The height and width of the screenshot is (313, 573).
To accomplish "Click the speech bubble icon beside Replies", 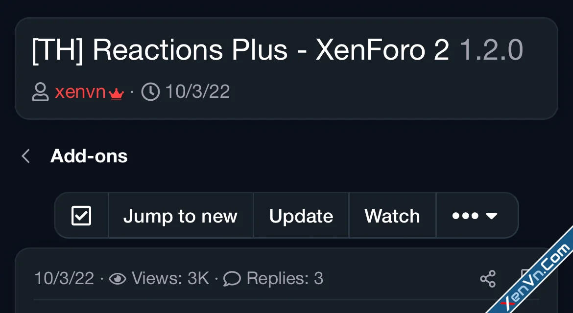I will (232, 279).
